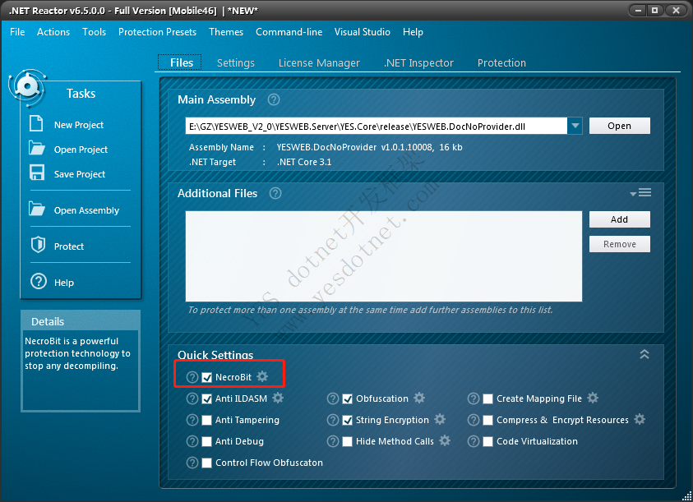Enable Compress & Encrypt Resources checkbox
The image size is (693, 502).
[x=488, y=420]
